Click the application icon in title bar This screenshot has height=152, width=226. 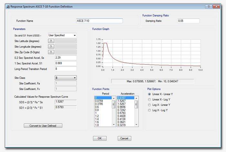pos(8,7)
